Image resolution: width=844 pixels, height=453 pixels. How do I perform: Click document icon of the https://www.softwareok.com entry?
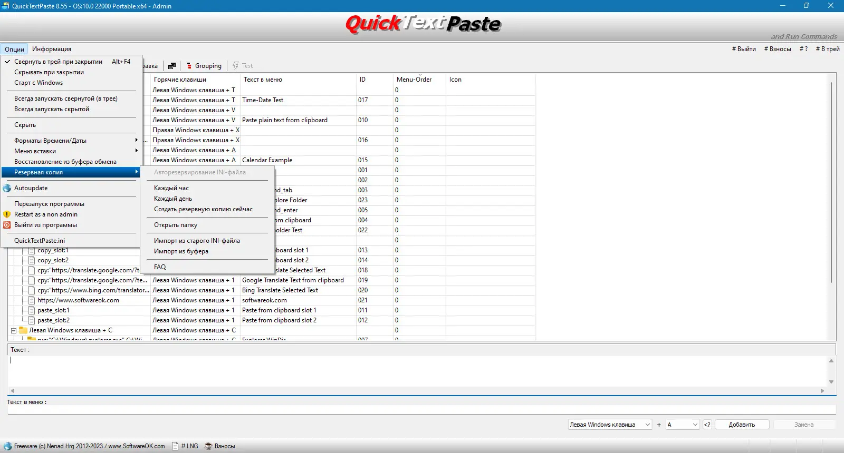click(32, 300)
